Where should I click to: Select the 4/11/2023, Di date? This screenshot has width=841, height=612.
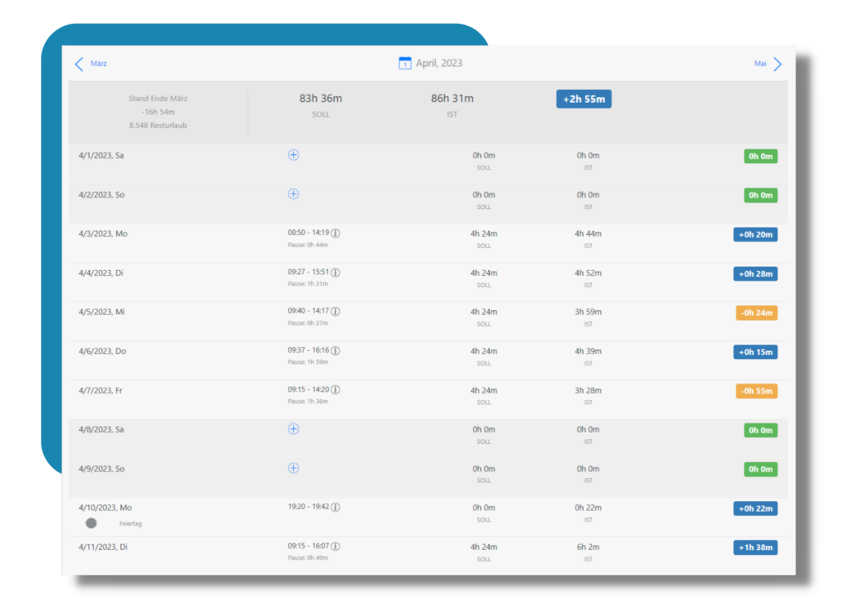tap(103, 547)
